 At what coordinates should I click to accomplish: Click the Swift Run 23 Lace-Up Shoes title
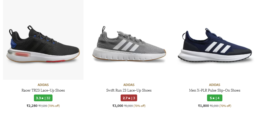point(129,90)
